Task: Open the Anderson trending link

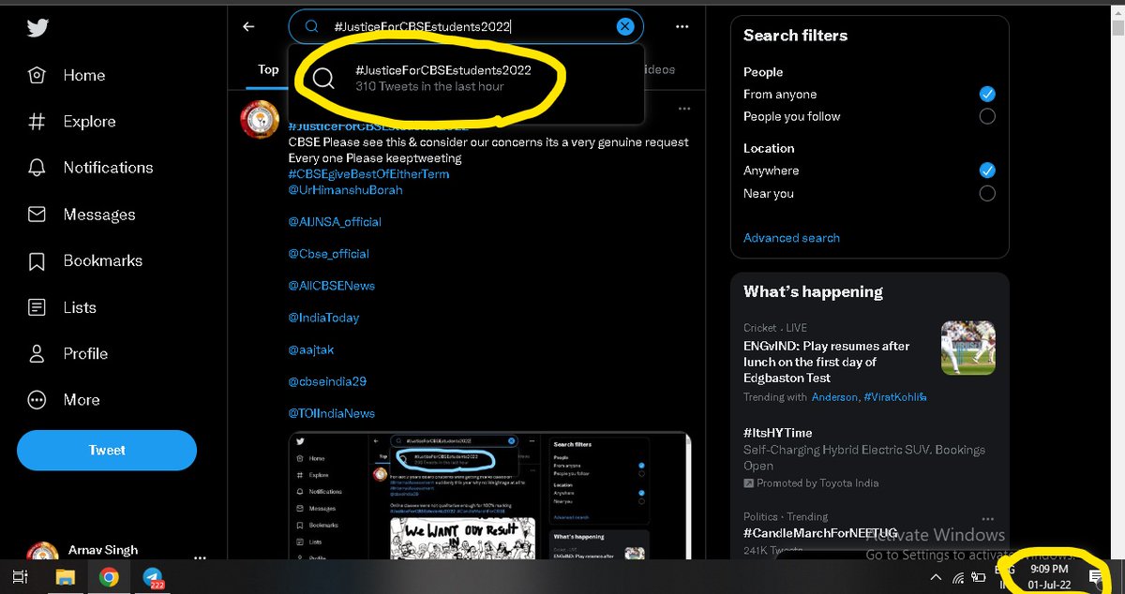Action: [834, 397]
